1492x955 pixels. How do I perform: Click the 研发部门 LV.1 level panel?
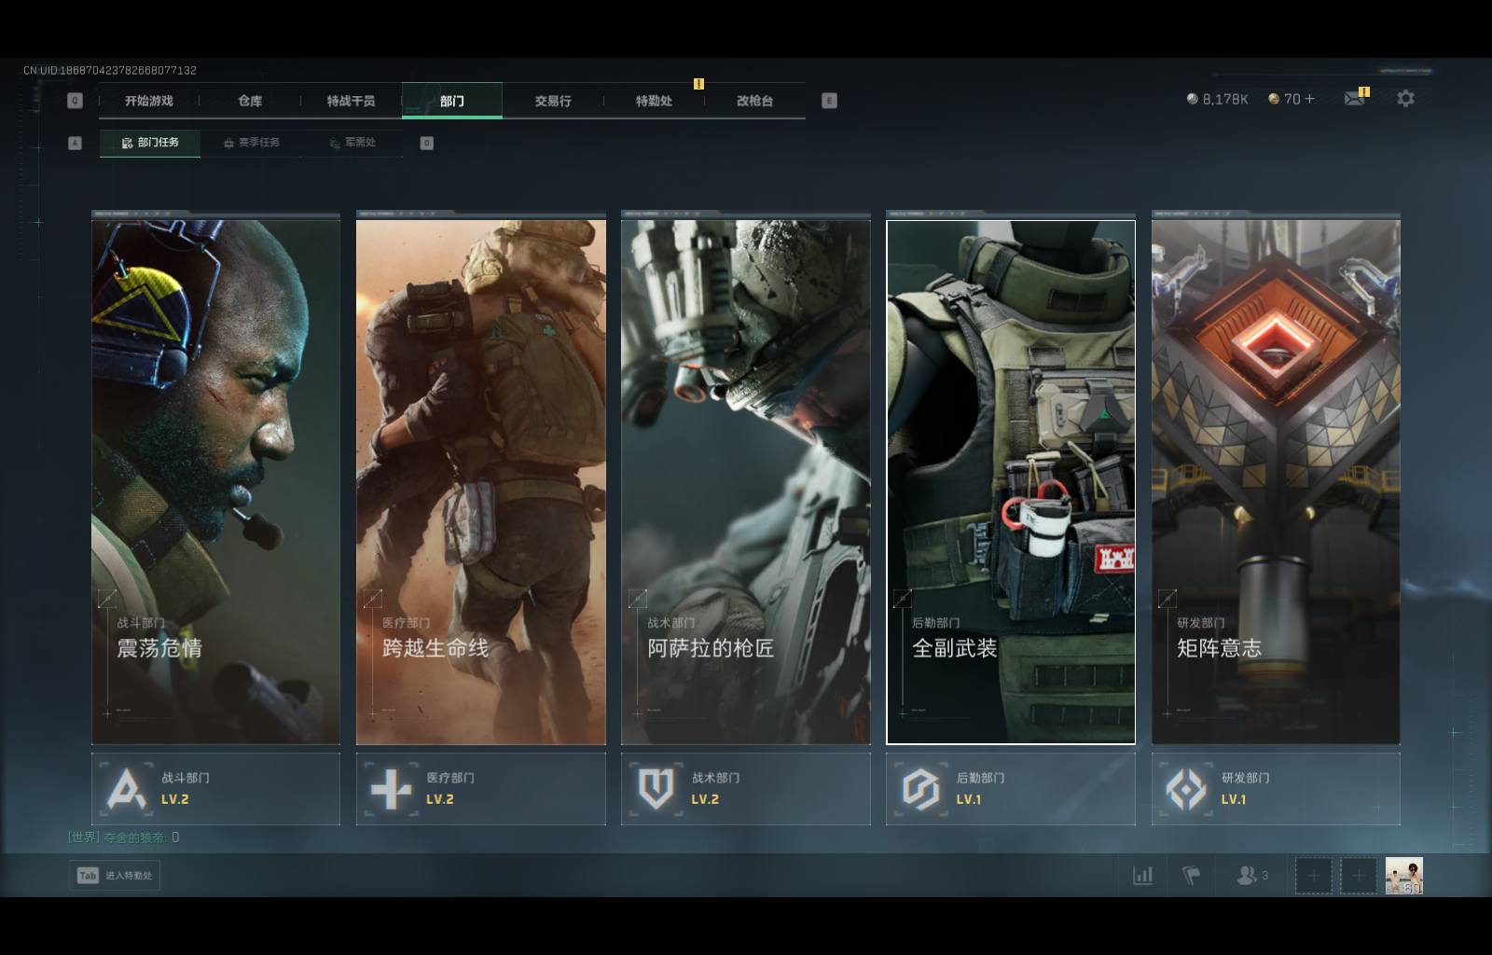tap(1276, 789)
